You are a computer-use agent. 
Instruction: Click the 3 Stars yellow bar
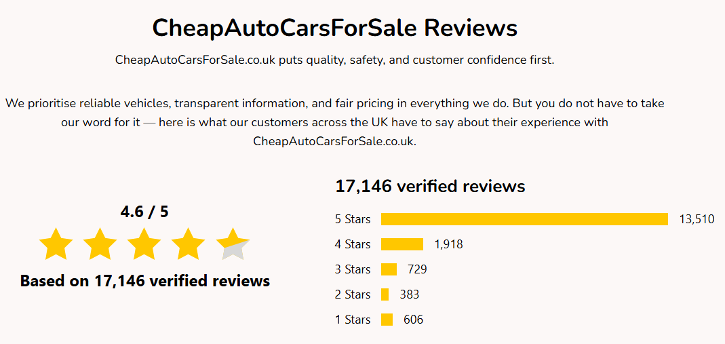click(389, 269)
